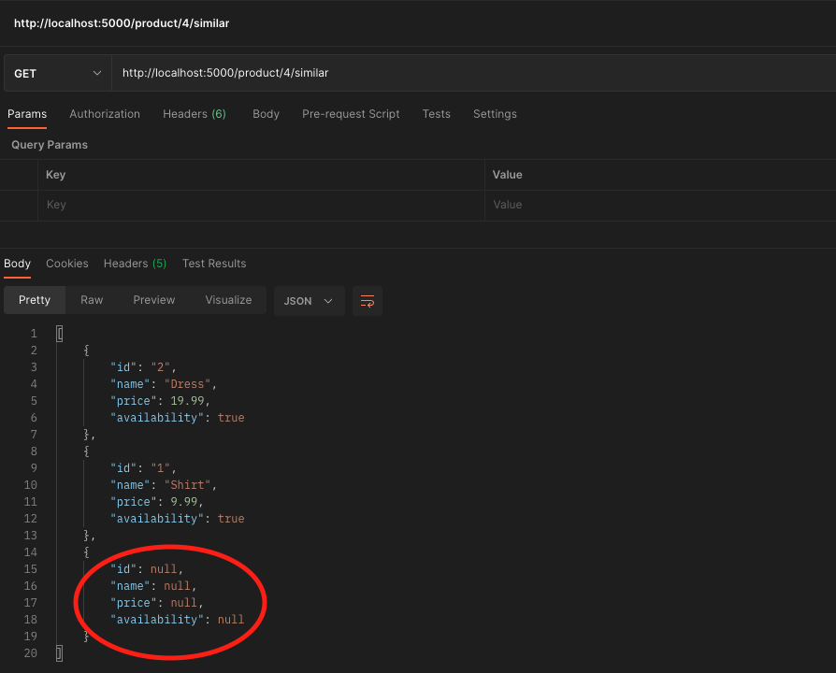Select the Tests tab
Screen dimensions: 836x673
(436, 113)
